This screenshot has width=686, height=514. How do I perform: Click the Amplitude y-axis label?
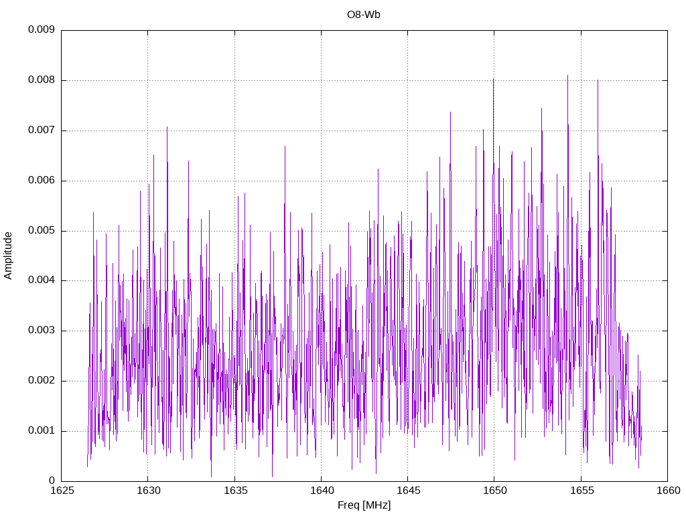[x=8, y=256]
